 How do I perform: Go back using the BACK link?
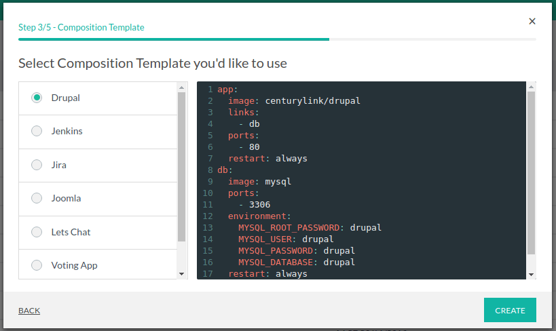[29, 311]
